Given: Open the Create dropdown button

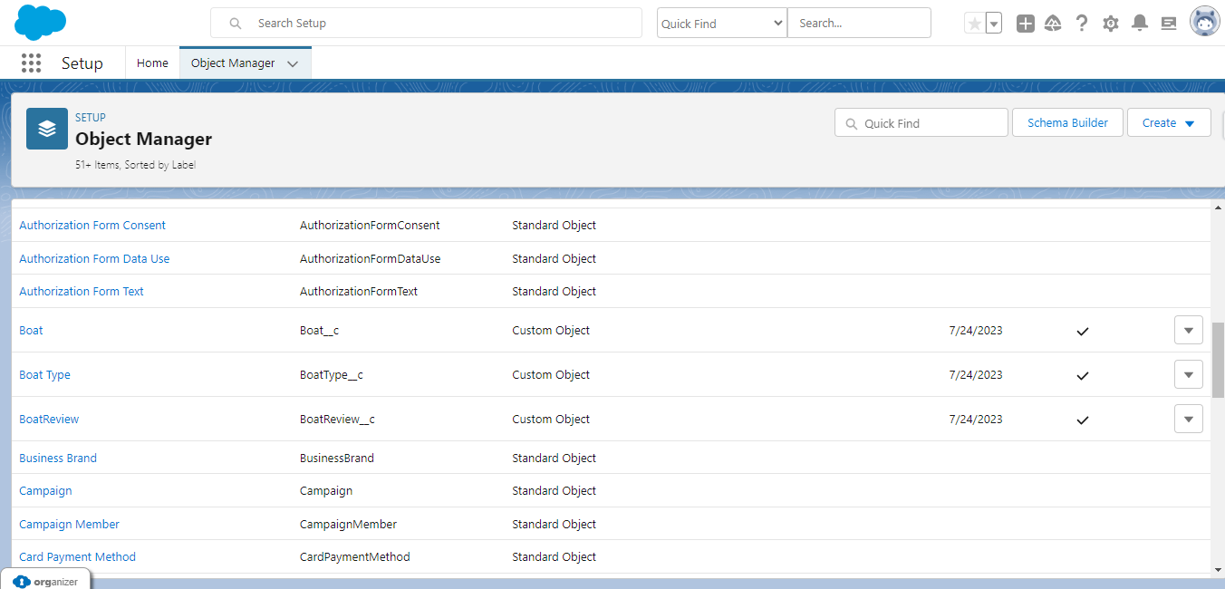Looking at the screenshot, I should click(1168, 123).
